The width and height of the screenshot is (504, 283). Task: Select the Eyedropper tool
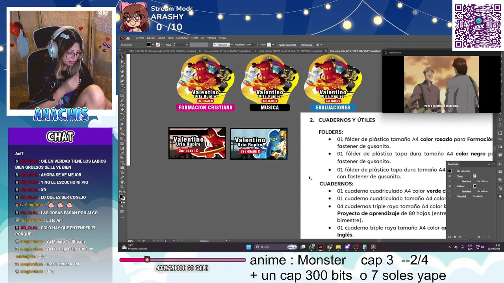point(122,153)
